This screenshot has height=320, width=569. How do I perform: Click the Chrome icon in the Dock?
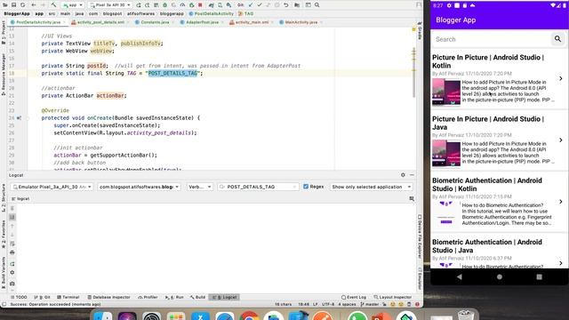pyautogui.click(x=249, y=316)
